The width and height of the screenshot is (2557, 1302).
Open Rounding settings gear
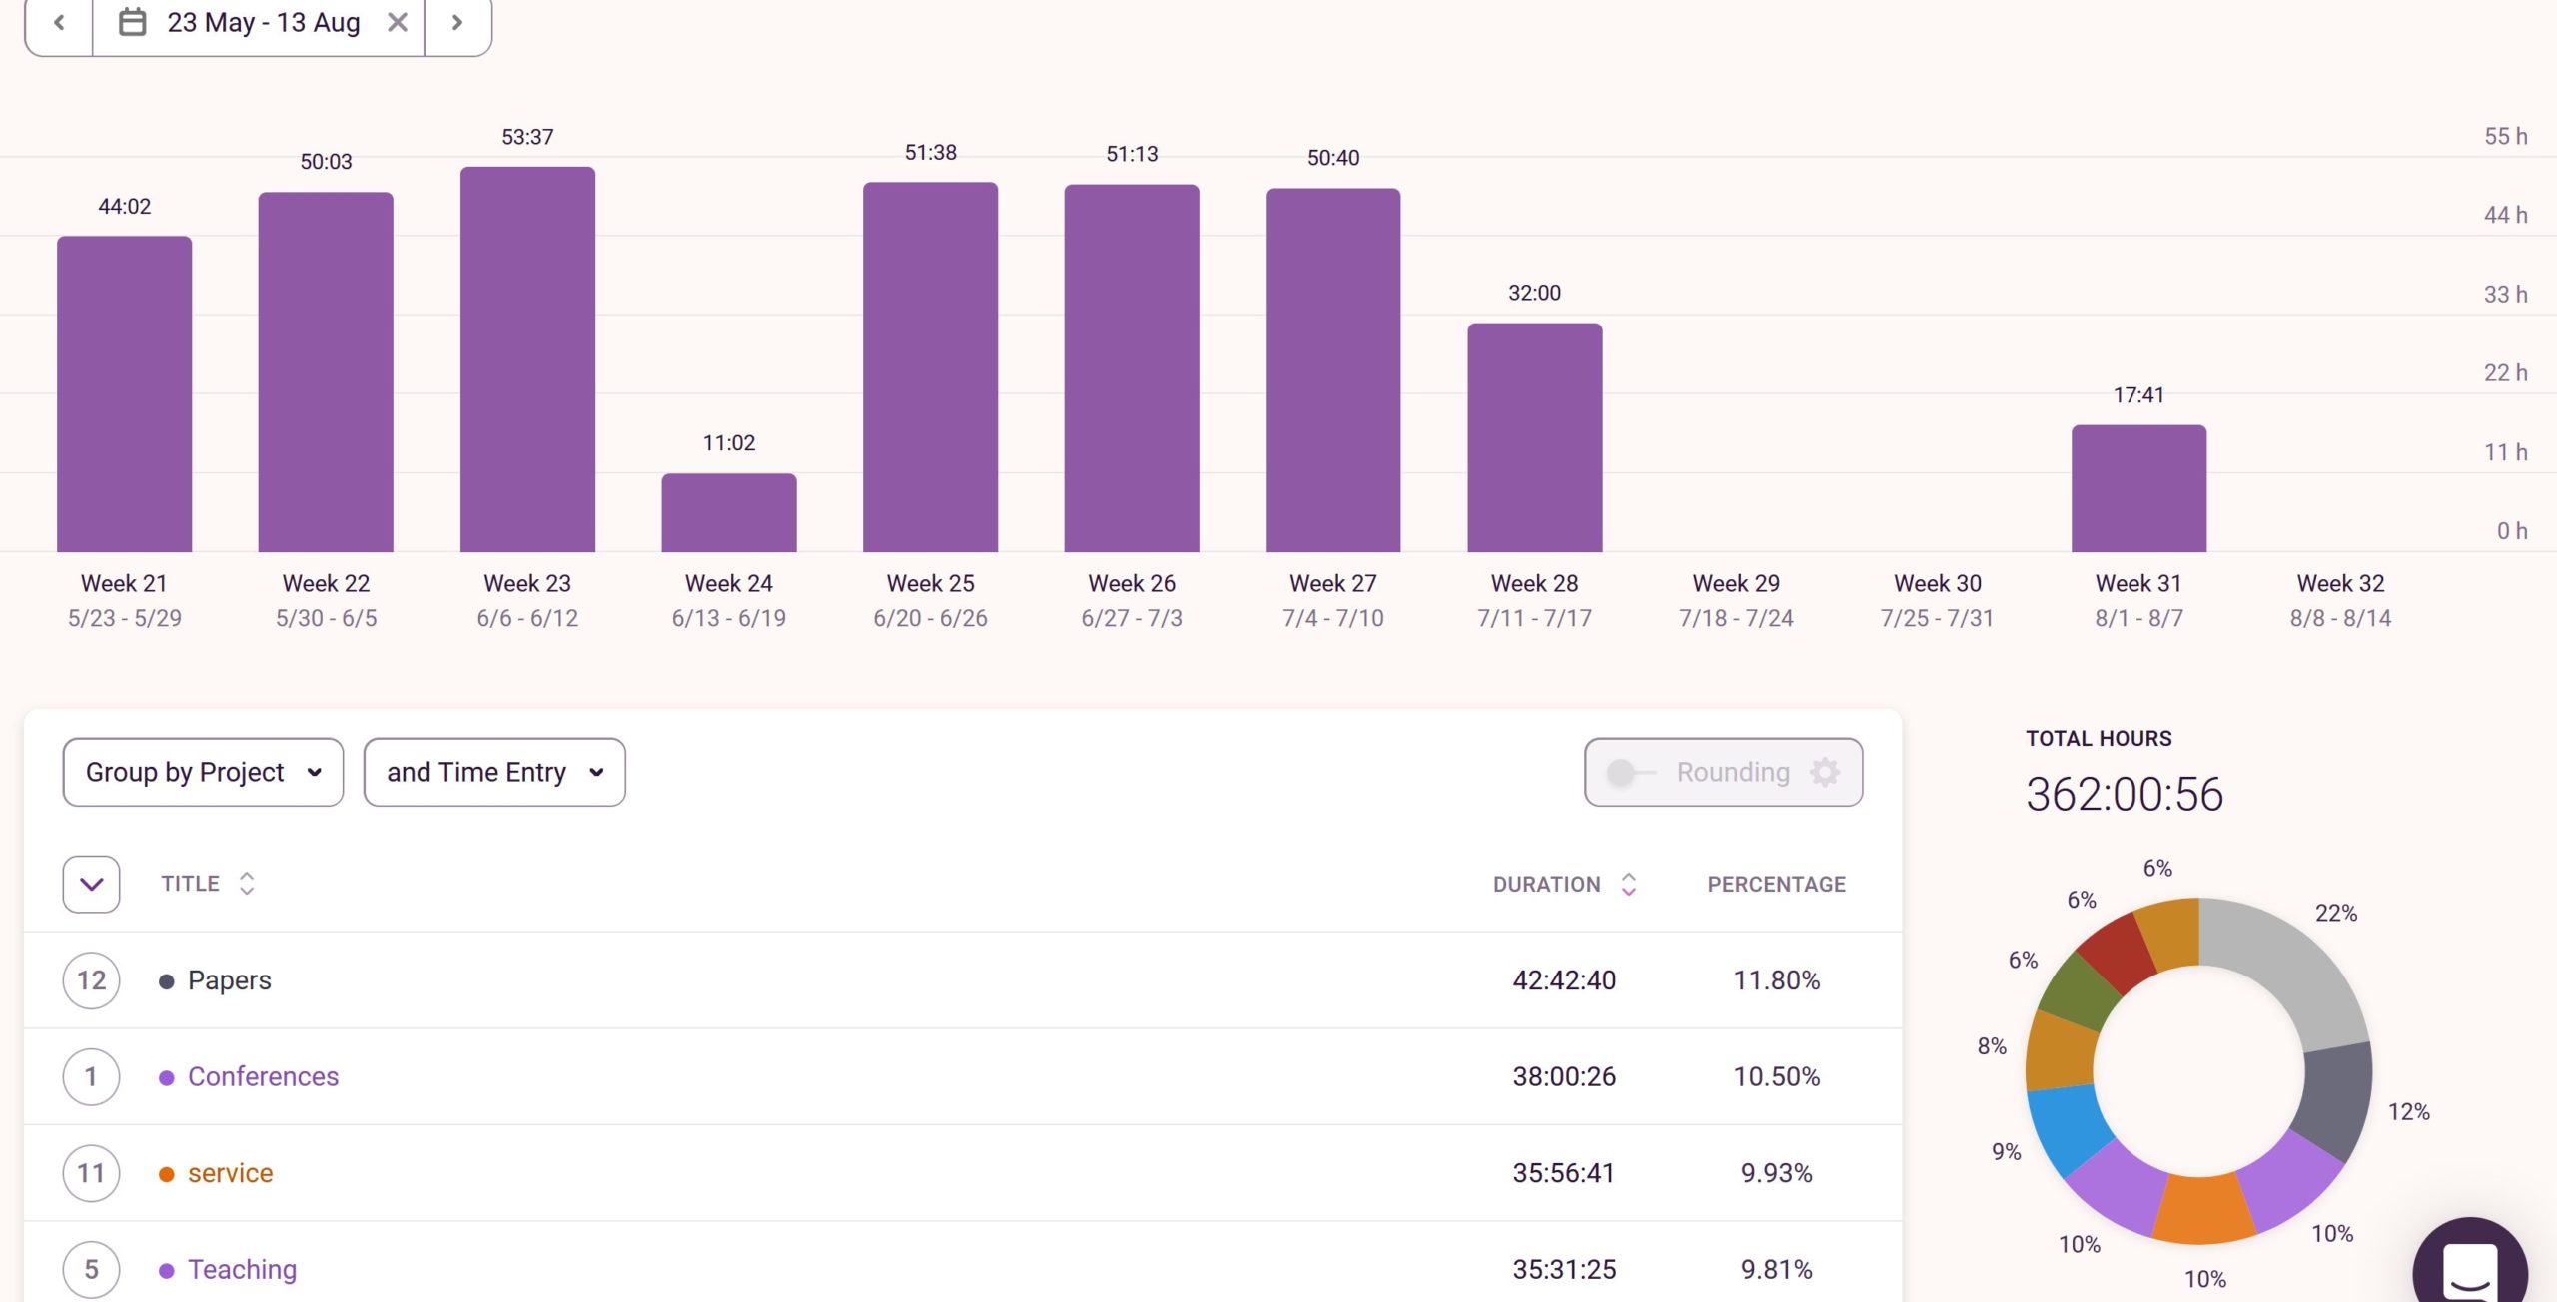tap(1825, 772)
